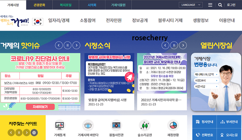The image size is (242, 140).
Task: Click the 시정소식 heading
Action: [x=97, y=46]
